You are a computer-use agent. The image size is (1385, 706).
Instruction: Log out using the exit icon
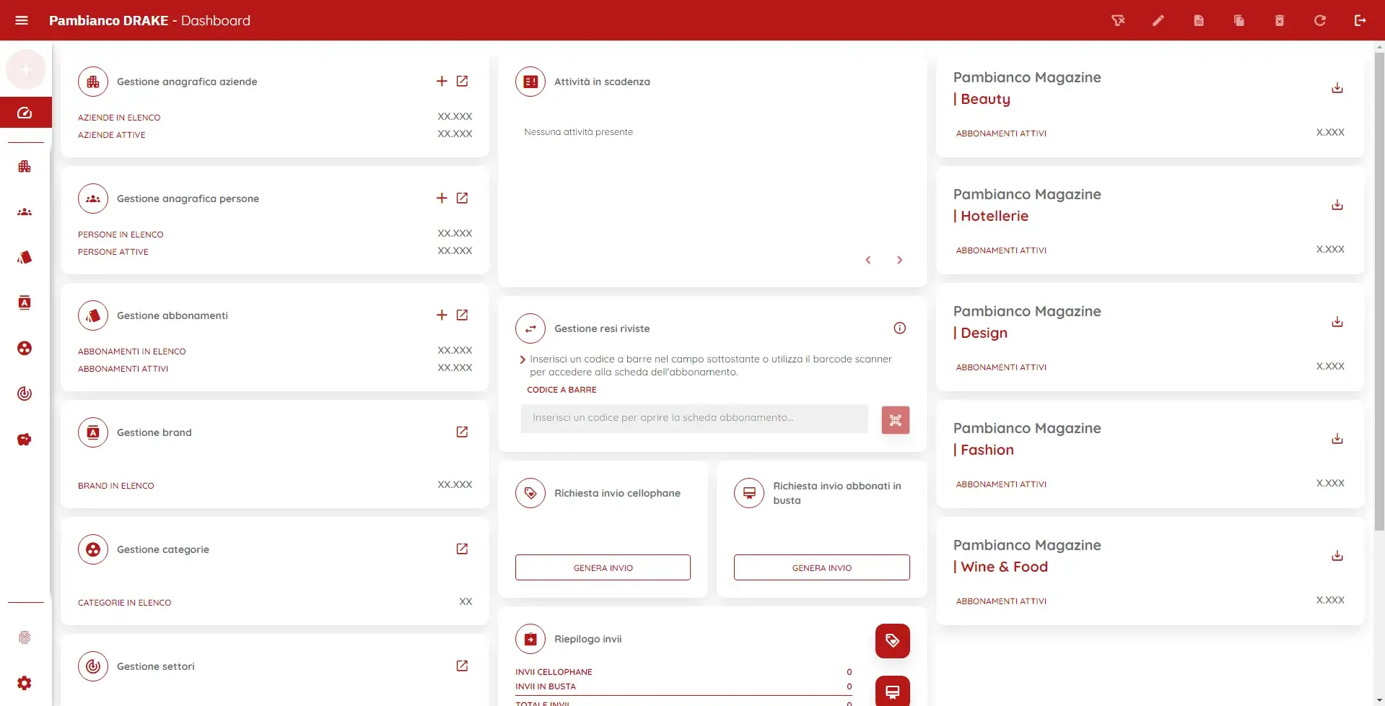[1360, 20]
